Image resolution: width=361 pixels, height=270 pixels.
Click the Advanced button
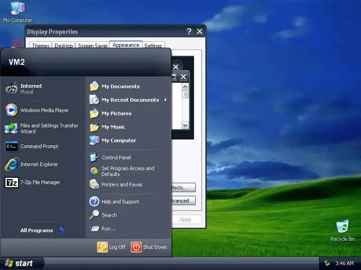pyautogui.click(x=184, y=200)
